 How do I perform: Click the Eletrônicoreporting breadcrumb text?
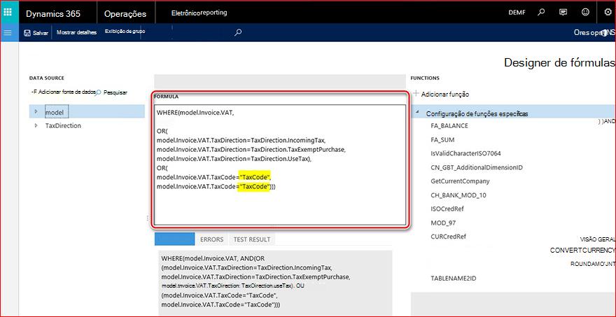[199, 13]
